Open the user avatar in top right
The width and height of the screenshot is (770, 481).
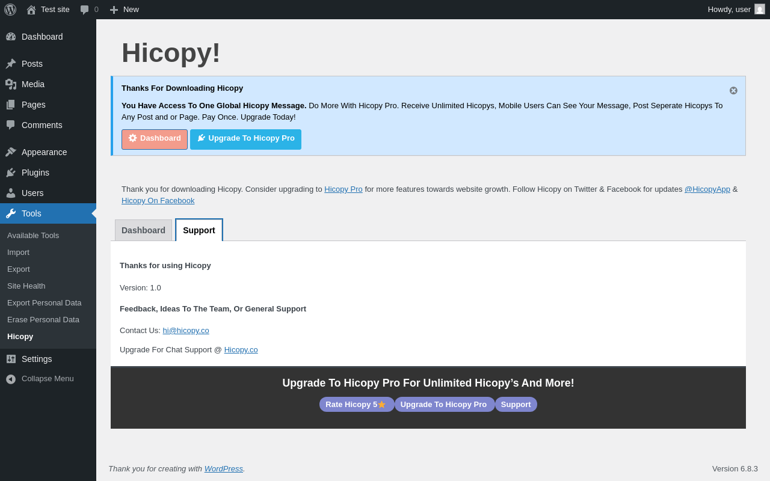[760, 9]
